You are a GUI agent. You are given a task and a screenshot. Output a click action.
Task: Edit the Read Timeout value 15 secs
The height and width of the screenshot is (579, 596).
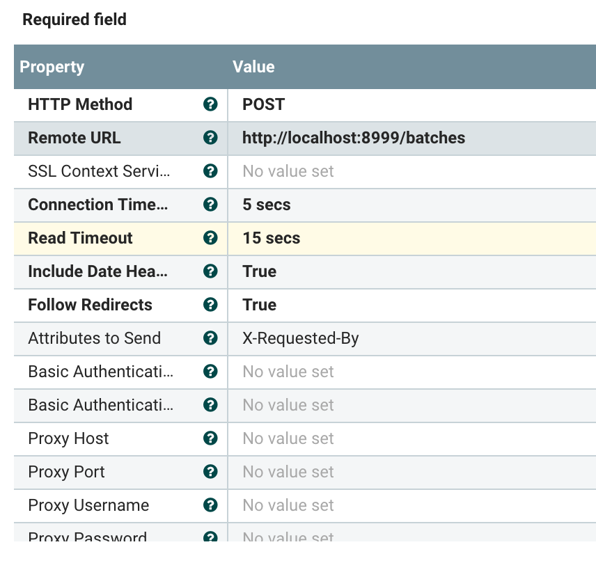click(272, 238)
